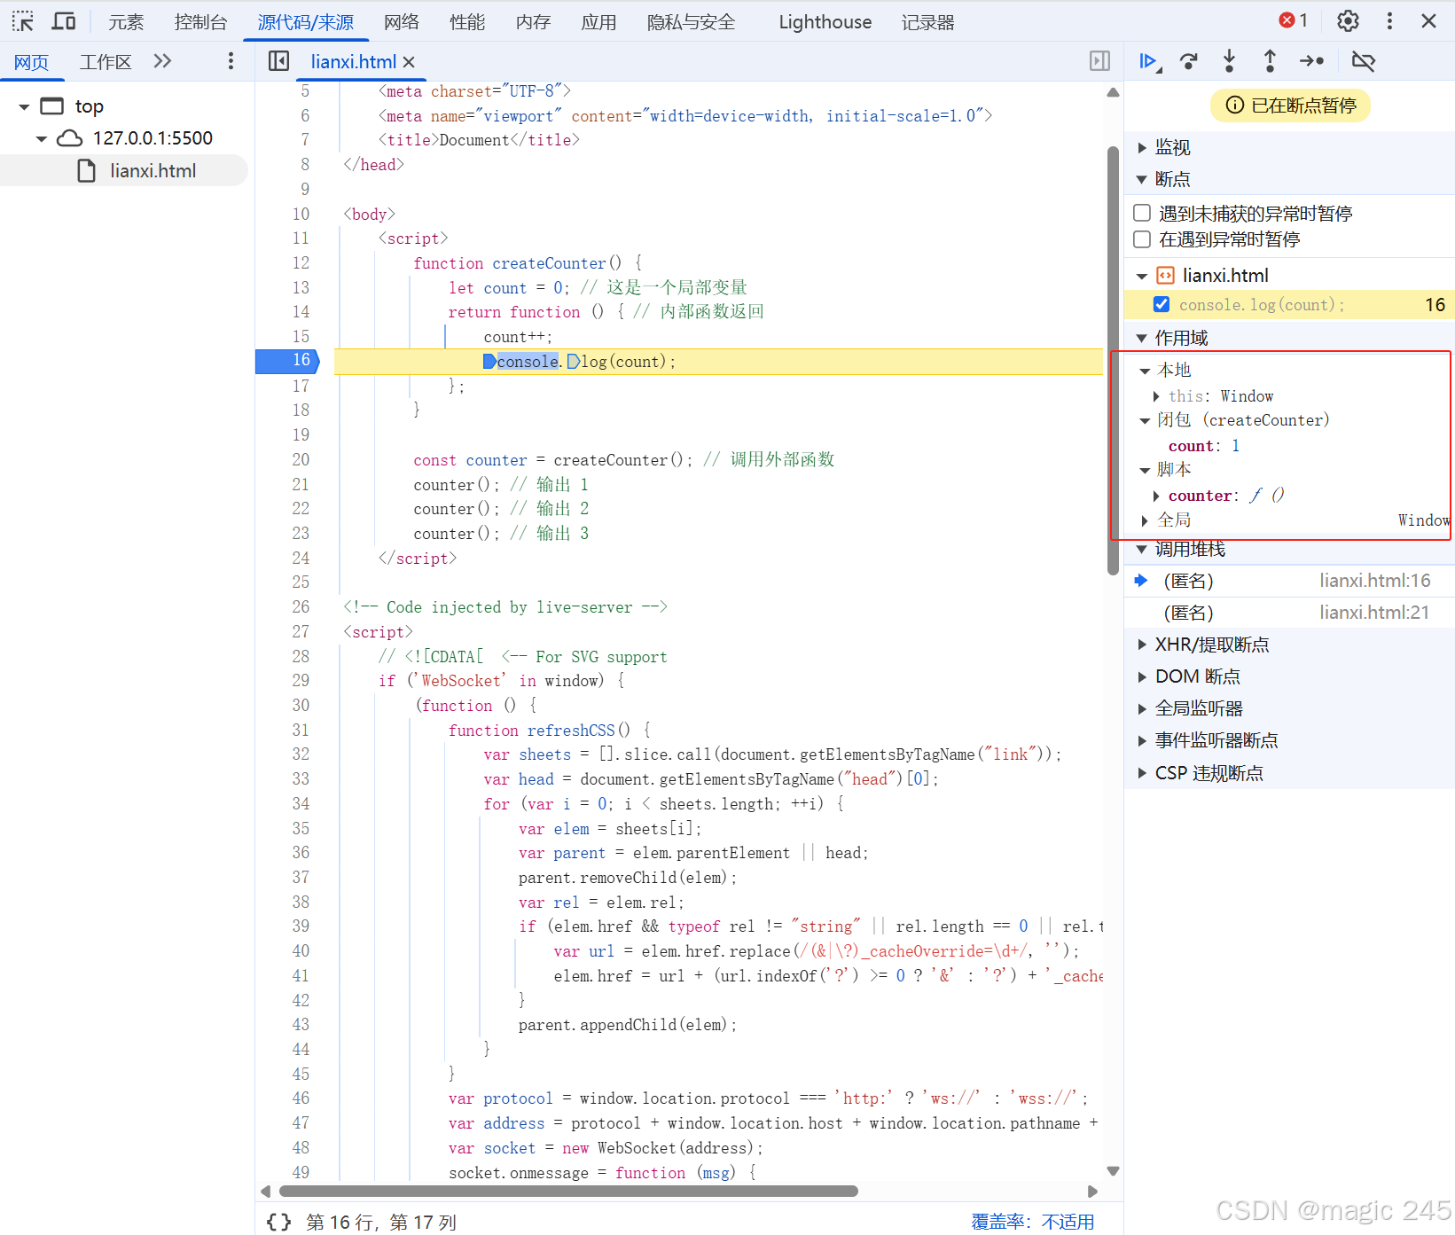Open the DevTools three-dot customize menu
Image resolution: width=1455 pixels, height=1235 pixels.
1389,21
